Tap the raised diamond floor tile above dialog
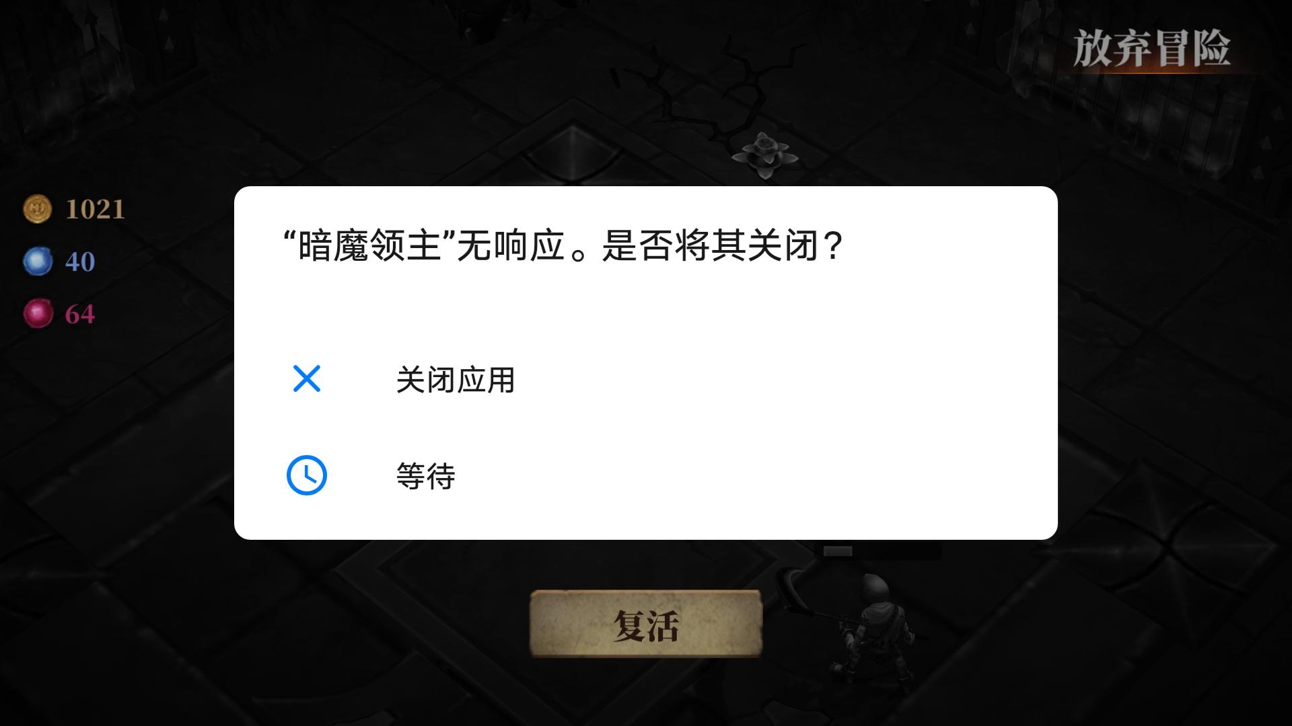1292x726 pixels. tap(572, 151)
